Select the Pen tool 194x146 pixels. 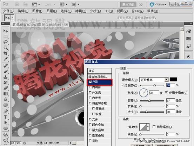[x=6, y=111]
